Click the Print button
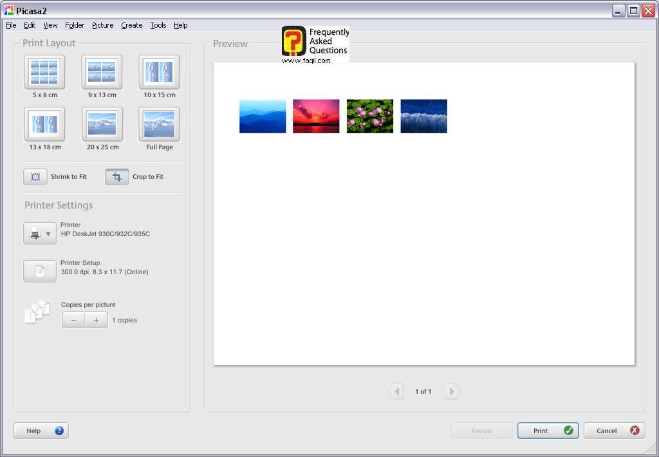This screenshot has height=457, width=659. point(548,431)
